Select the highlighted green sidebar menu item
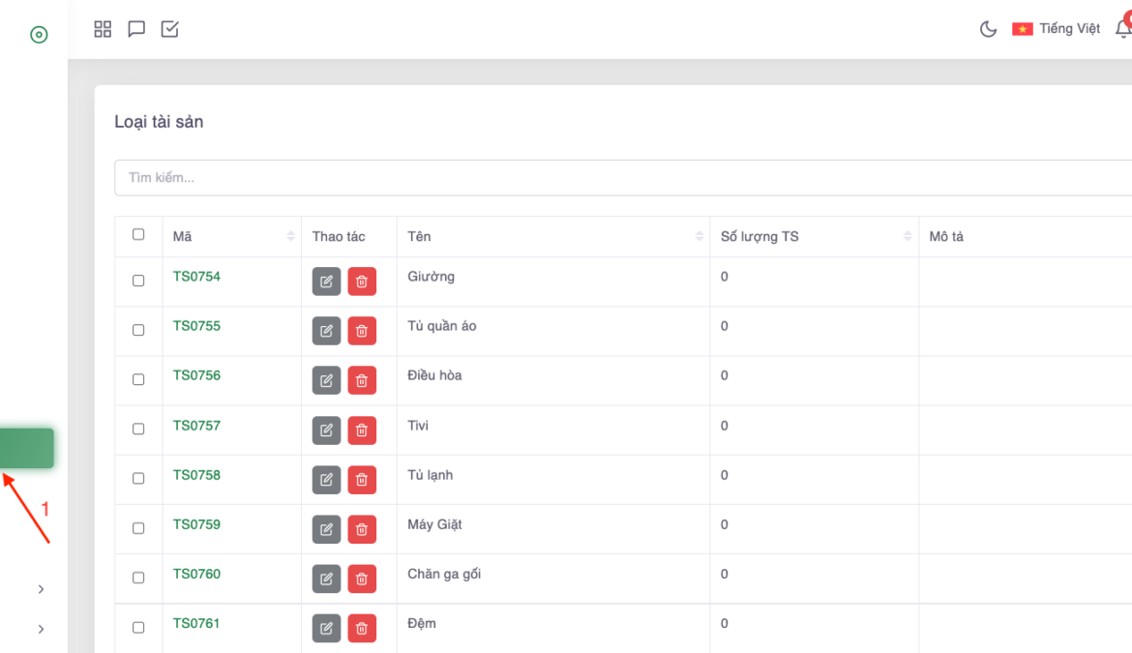This screenshot has width=1132, height=653. click(x=26, y=449)
